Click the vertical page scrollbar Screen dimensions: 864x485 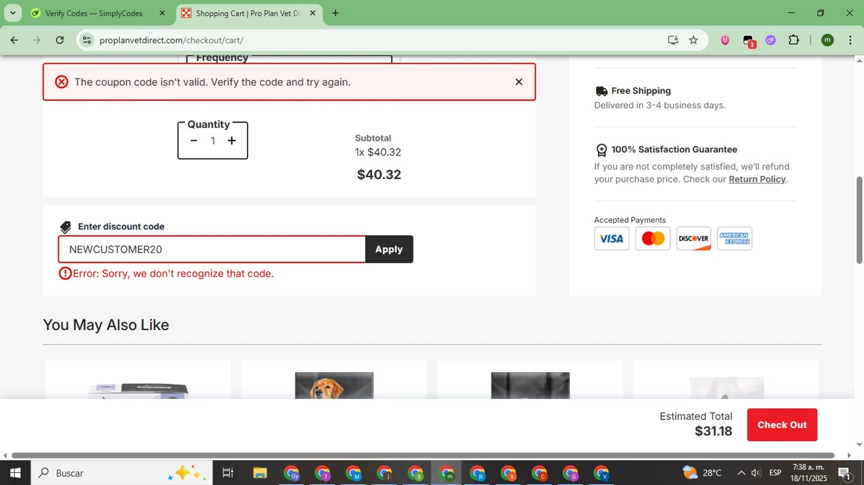(x=859, y=220)
